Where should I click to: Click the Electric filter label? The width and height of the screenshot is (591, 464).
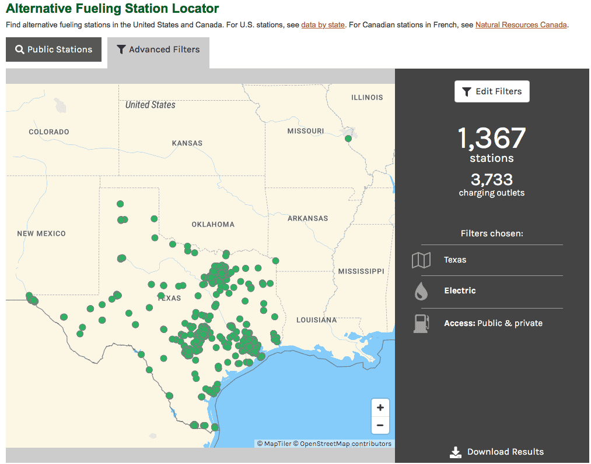[460, 291]
